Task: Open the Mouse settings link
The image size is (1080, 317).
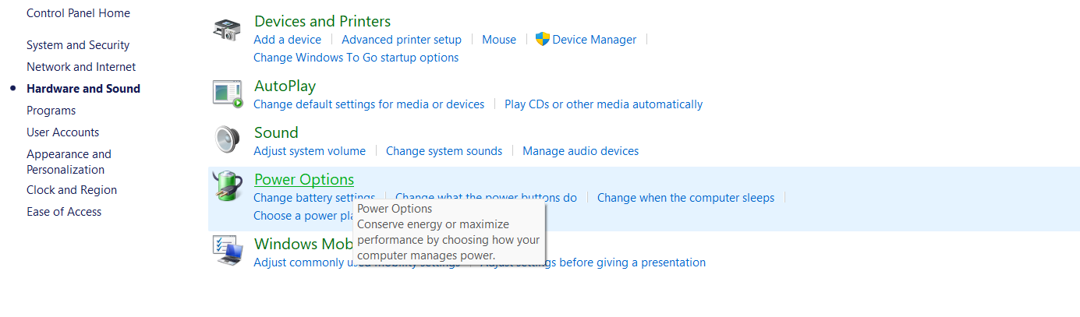Action: 499,40
